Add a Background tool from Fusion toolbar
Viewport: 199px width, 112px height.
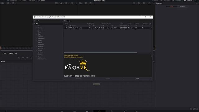pyautogui.click(x=19, y=58)
